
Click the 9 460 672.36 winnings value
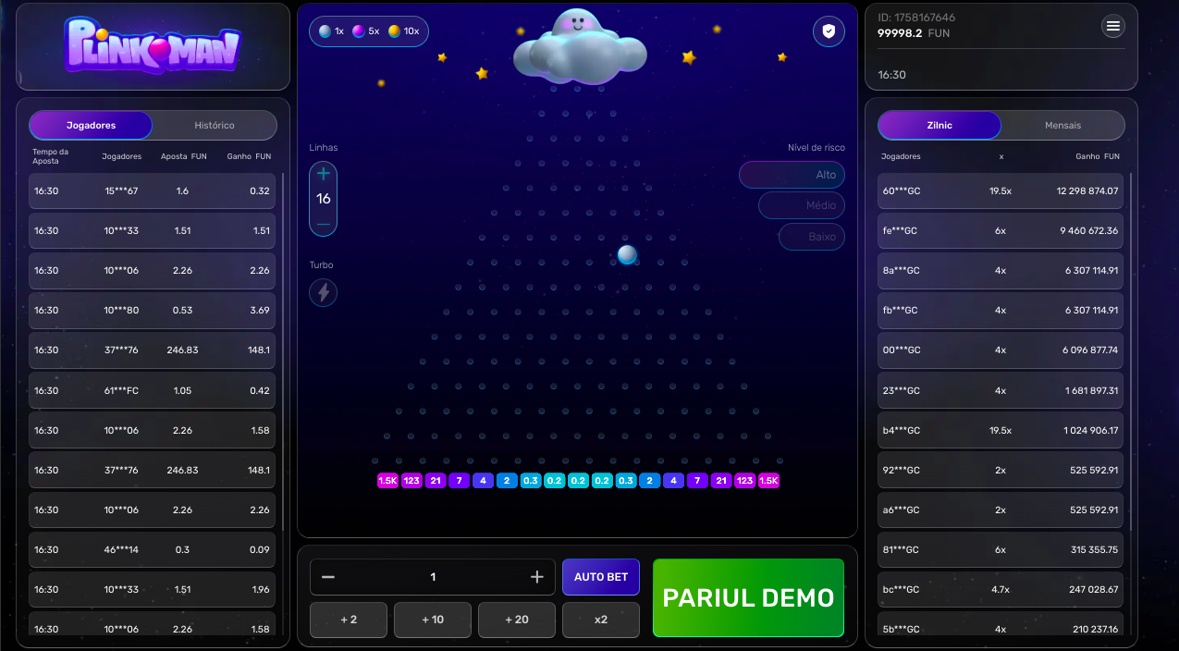point(1089,231)
